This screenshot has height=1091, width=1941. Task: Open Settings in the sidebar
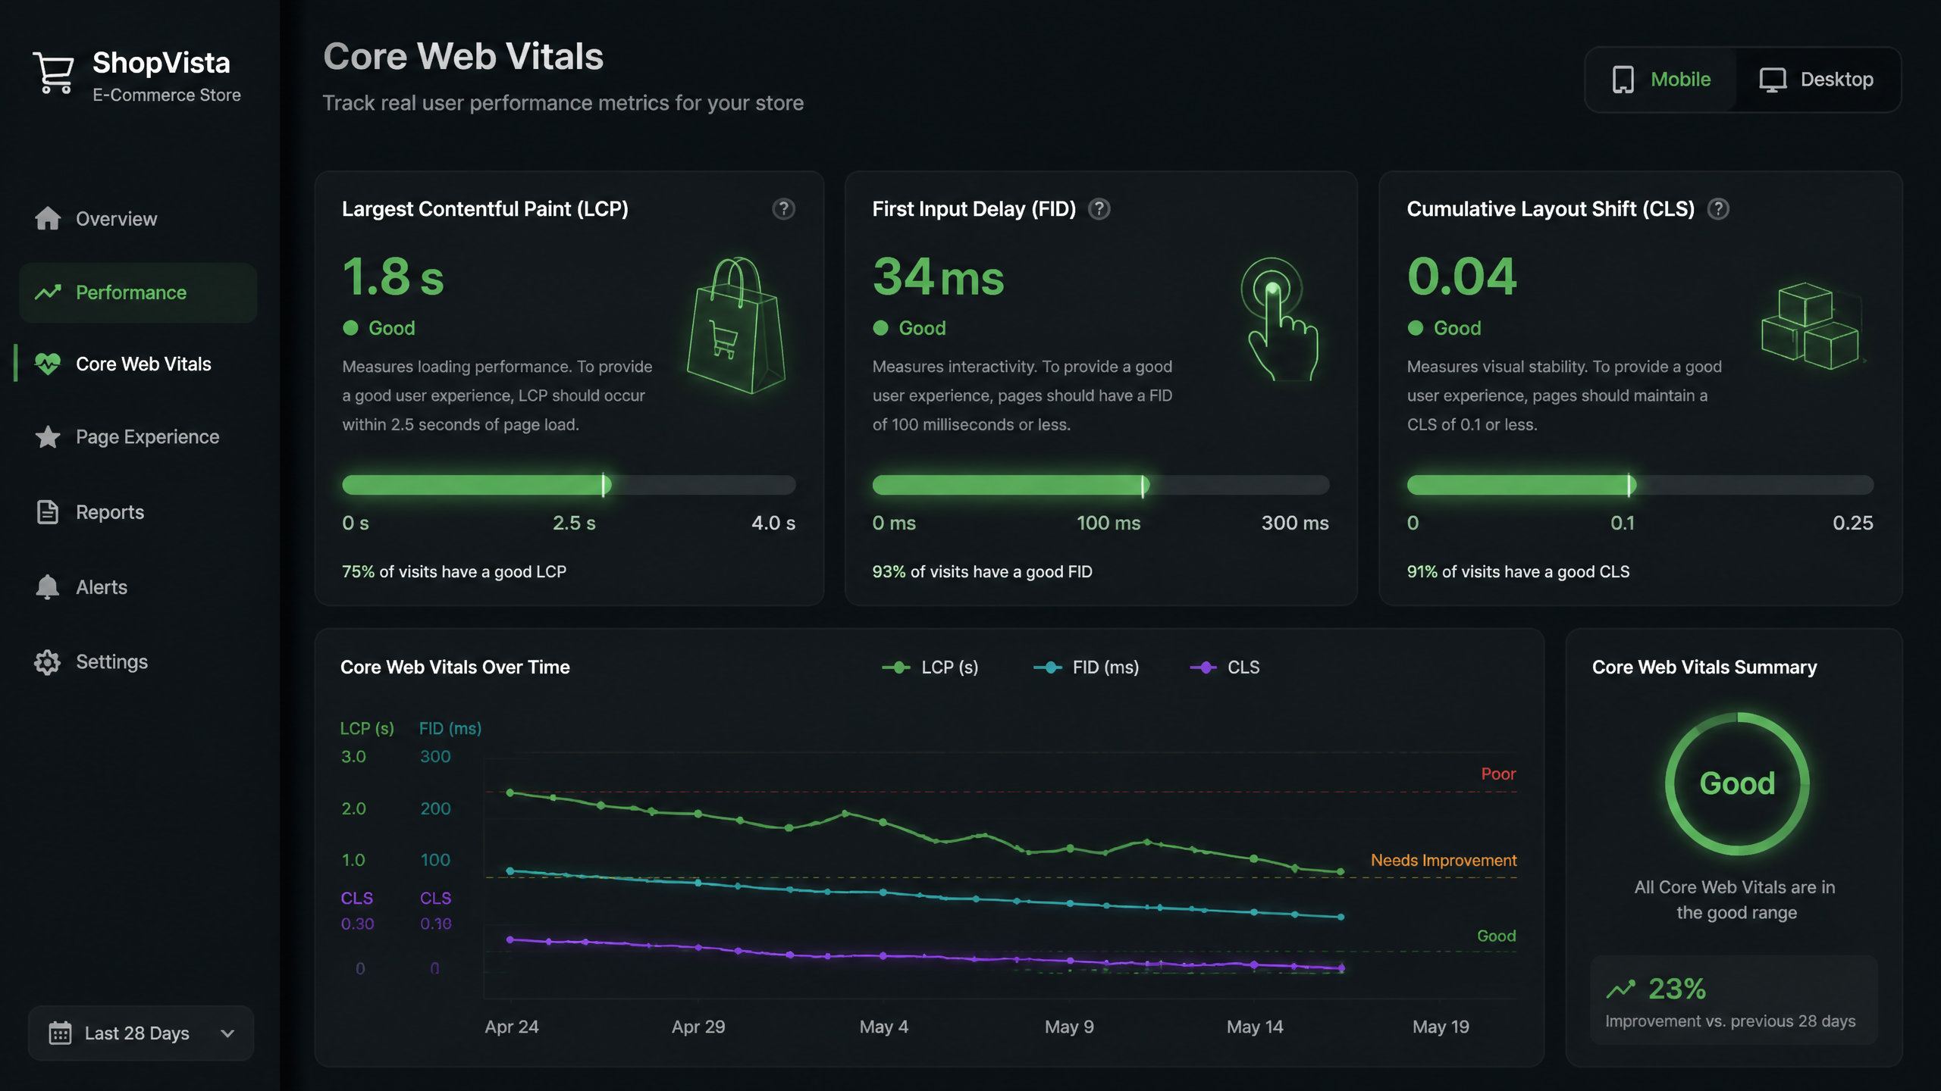138,662
